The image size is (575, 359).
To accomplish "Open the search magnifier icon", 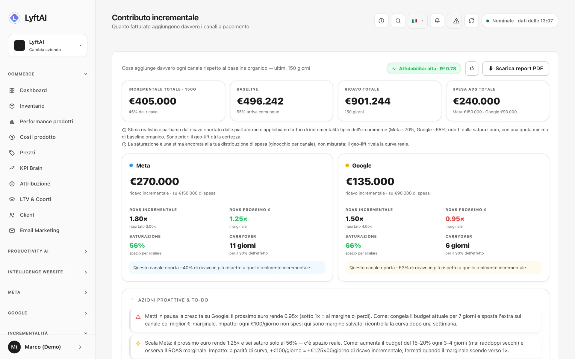I will (398, 21).
